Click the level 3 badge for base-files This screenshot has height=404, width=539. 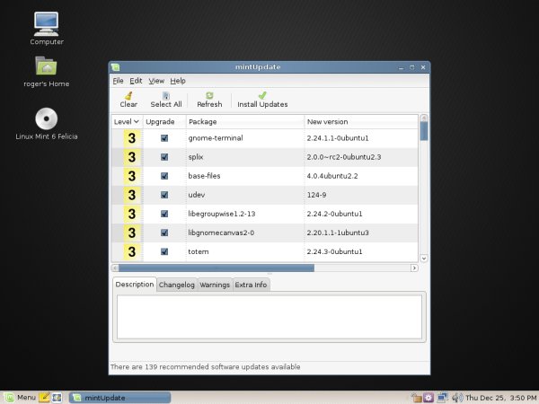point(132,176)
